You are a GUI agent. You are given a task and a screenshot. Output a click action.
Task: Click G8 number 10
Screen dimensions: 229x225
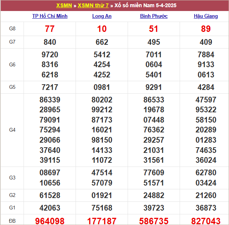click(x=102, y=29)
